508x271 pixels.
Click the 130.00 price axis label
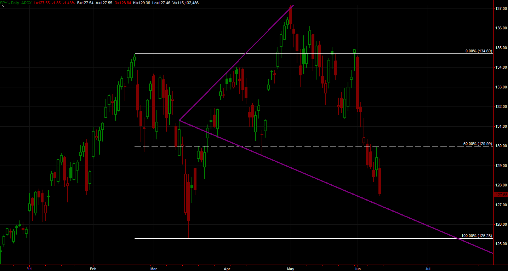501,146
